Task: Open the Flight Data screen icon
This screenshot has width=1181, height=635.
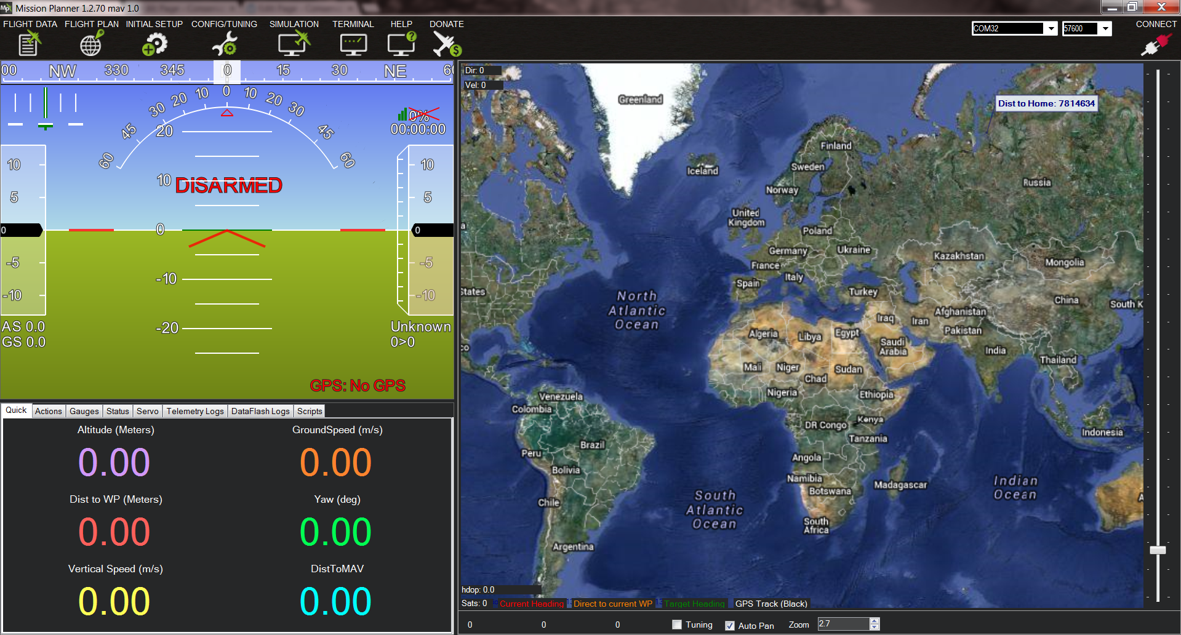Action: coord(28,43)
